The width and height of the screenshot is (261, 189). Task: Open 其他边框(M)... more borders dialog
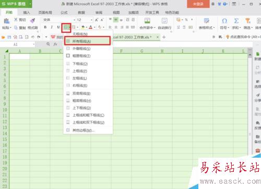(x=88, y=130)
